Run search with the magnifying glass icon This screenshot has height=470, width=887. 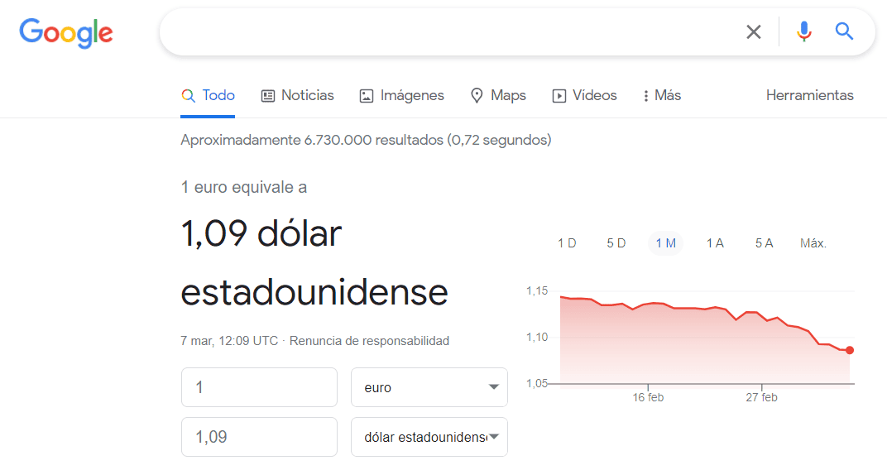(x=844, y=31)
